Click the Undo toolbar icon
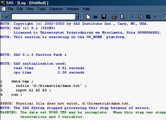 (x=157, y=17)
